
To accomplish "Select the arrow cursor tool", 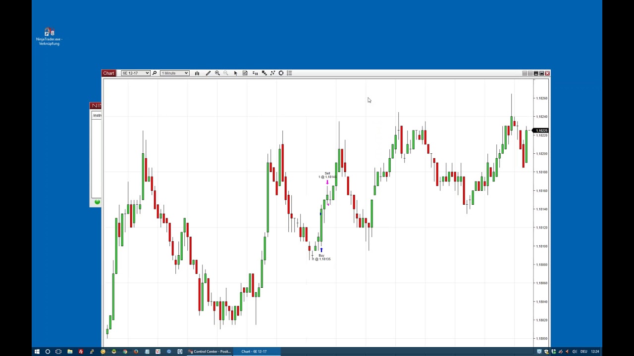I will tap(236, 73).
